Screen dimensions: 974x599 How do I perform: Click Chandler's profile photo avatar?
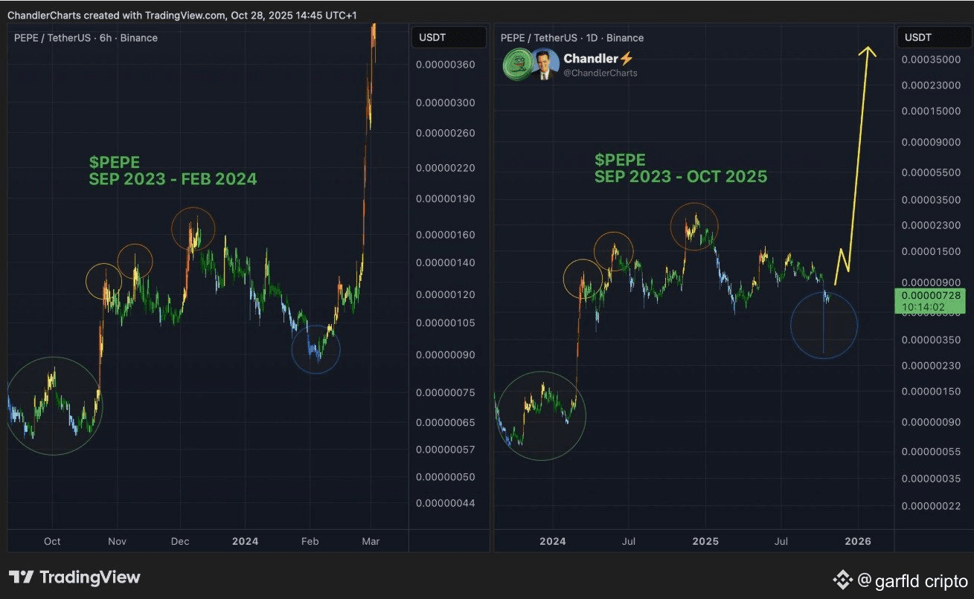point(545,65)
